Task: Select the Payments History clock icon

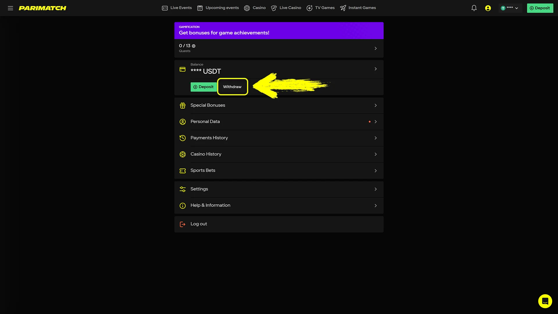Action: 183,138
